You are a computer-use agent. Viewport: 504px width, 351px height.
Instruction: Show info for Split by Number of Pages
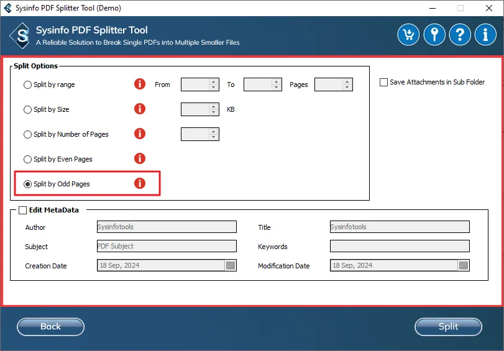(140, 134)
